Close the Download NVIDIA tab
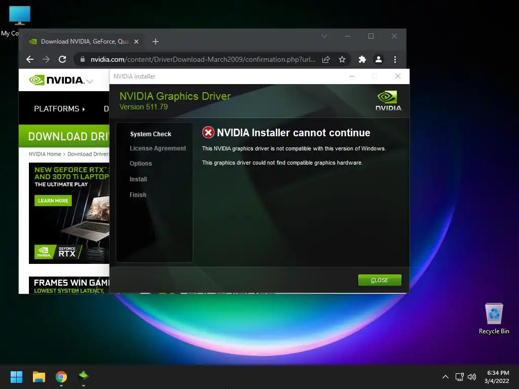Image resolution: width=519 pixels, height=389 pixels. click(x=136, y=42)
